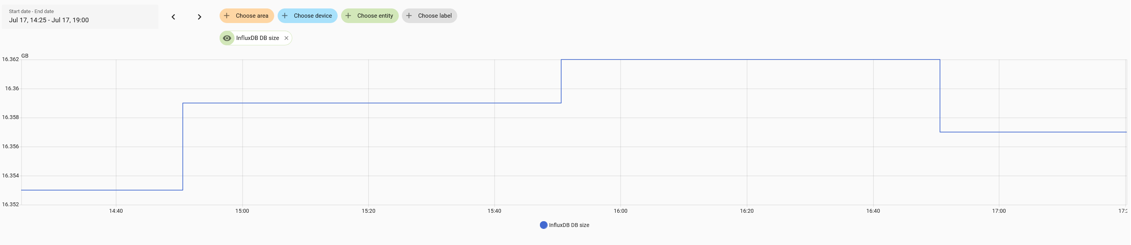The image size is (1131, 245).
Task: Click plus icon on Choose label
Action: [x=409, y=16]
